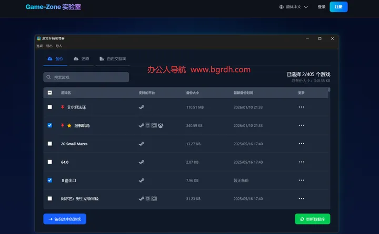
Task: Click the 已选择 2/405 个游戏 text
Action: 308,74
